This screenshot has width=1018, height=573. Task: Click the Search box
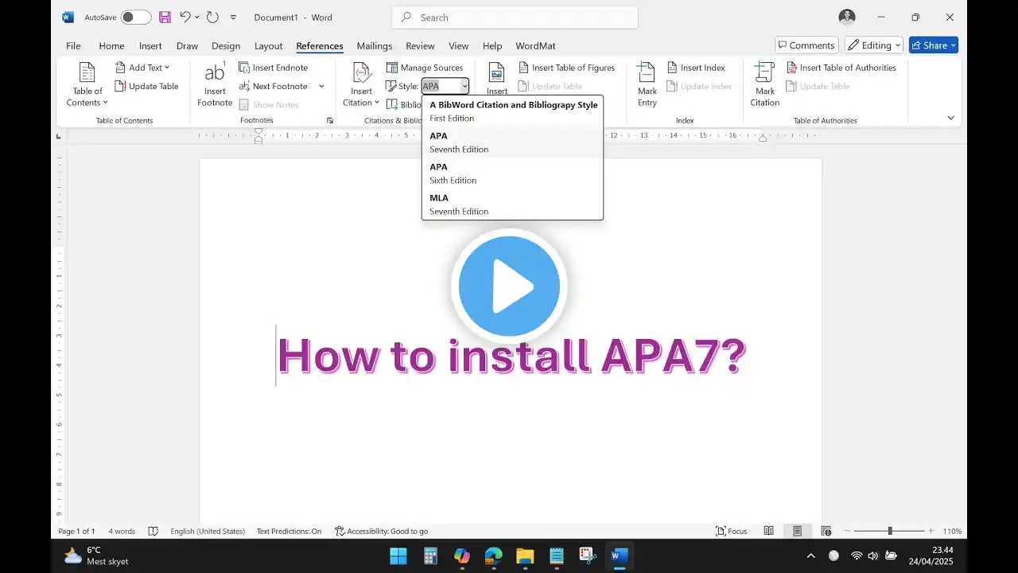pyautogui.click(x=515, y=17)
